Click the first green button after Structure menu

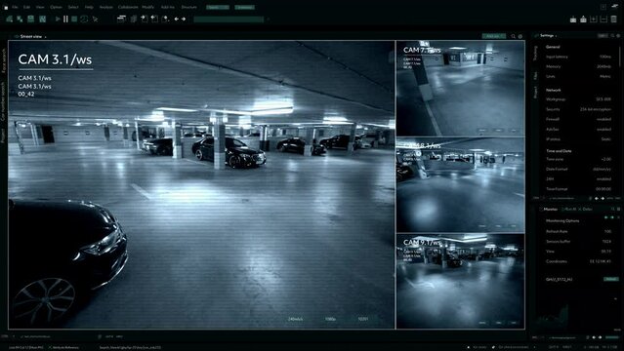218,7
